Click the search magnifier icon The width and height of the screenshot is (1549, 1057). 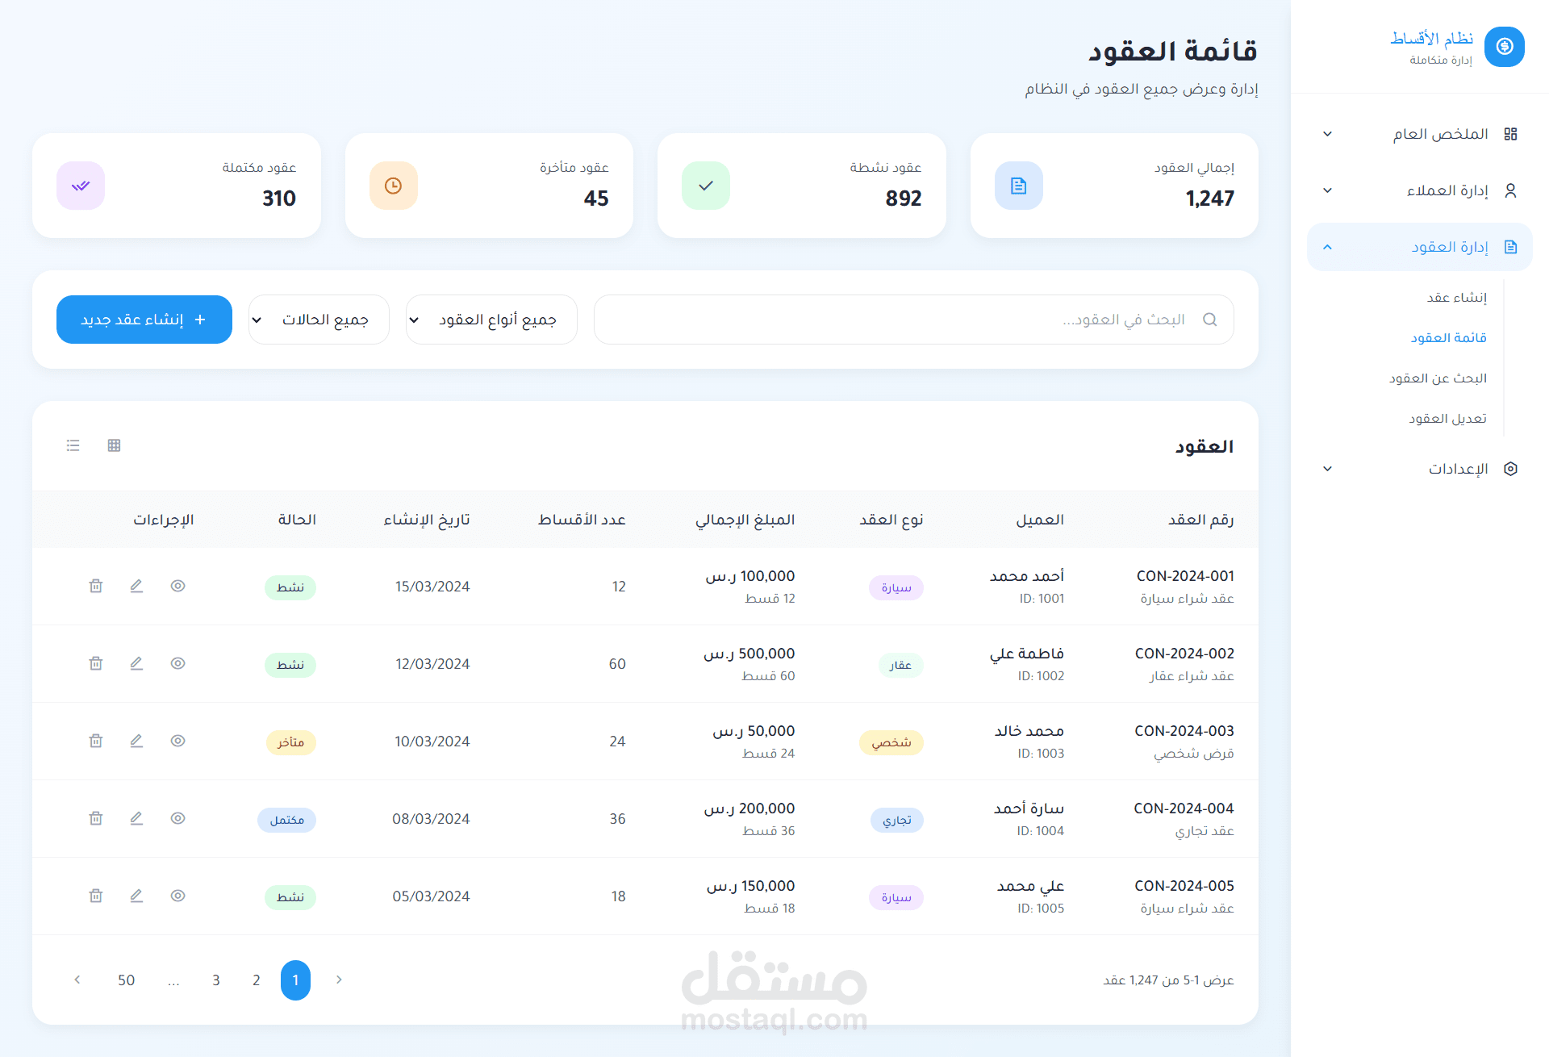pyautogui.click(x=1209, y=320)
